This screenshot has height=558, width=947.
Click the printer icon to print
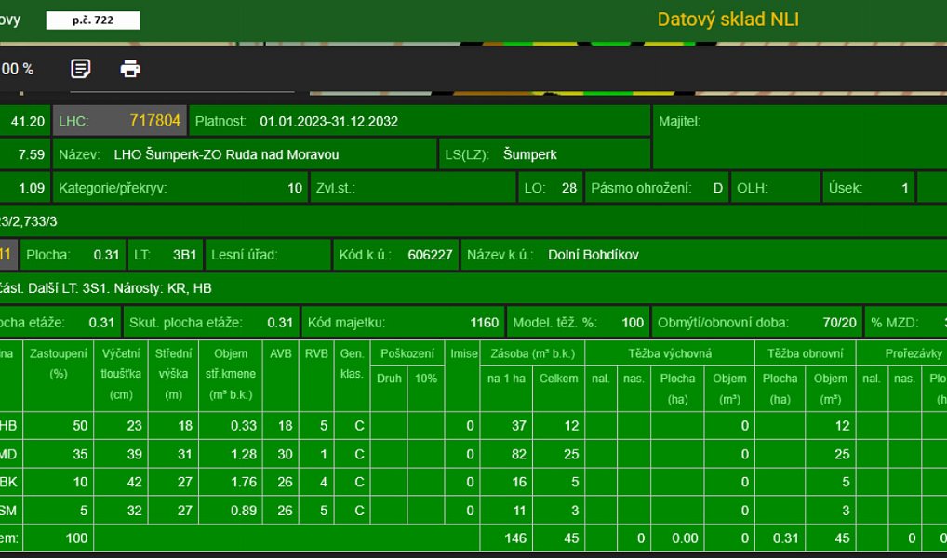coord(130,69)
